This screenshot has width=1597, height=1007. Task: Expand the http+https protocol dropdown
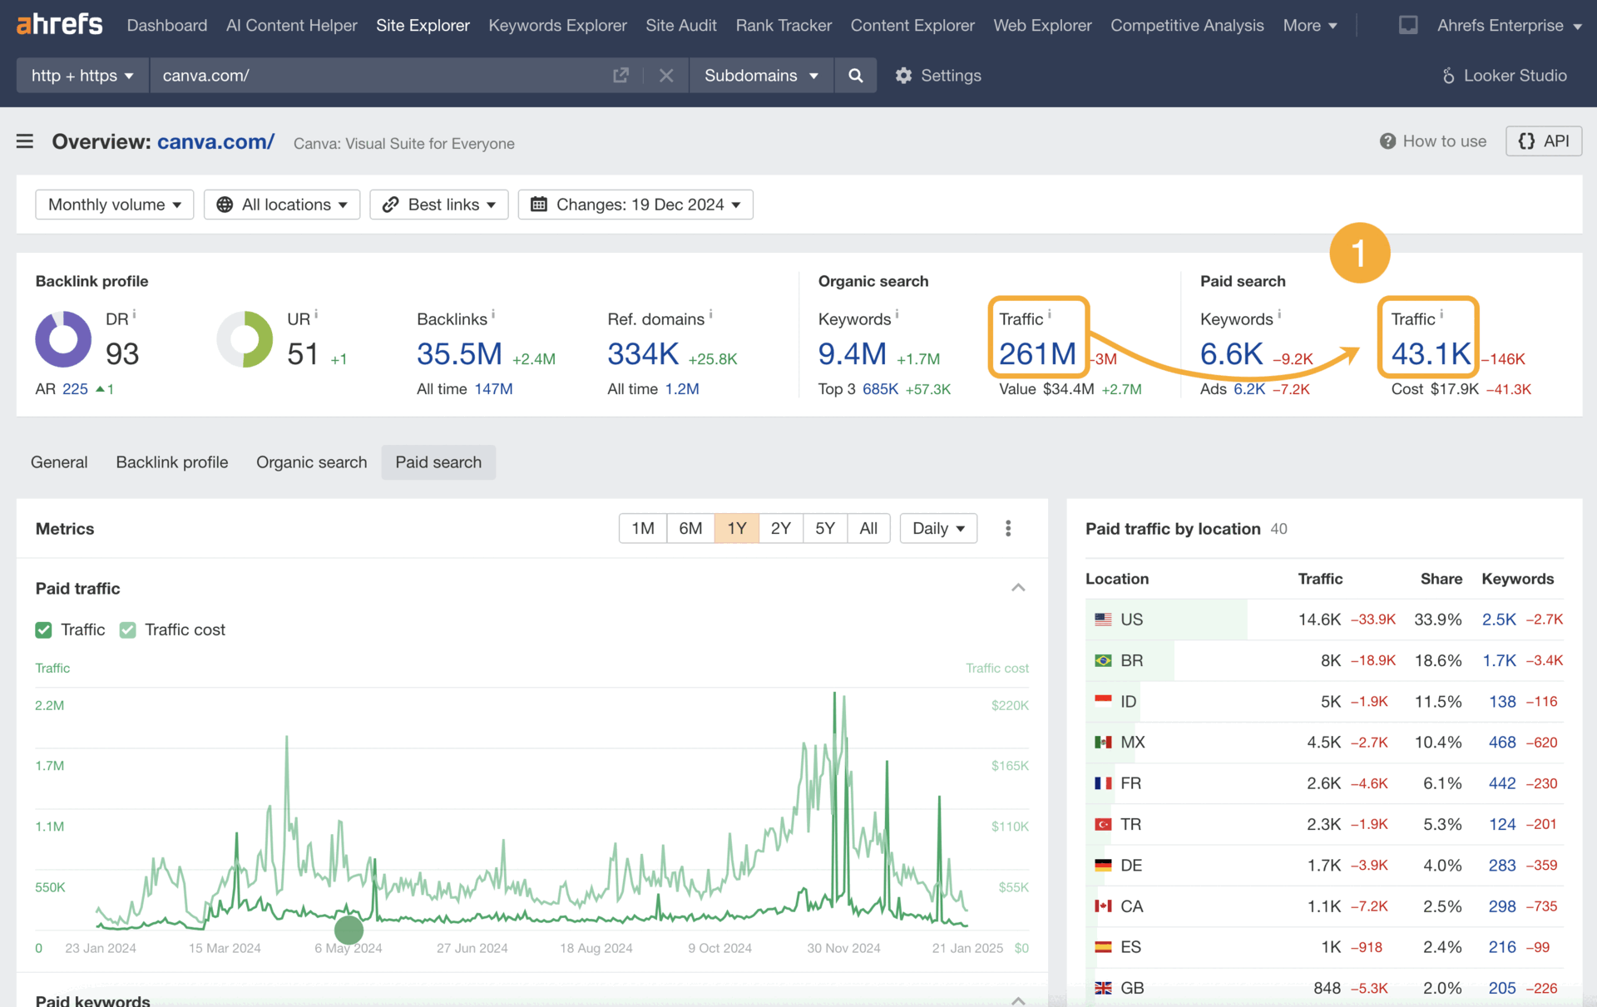82,74
